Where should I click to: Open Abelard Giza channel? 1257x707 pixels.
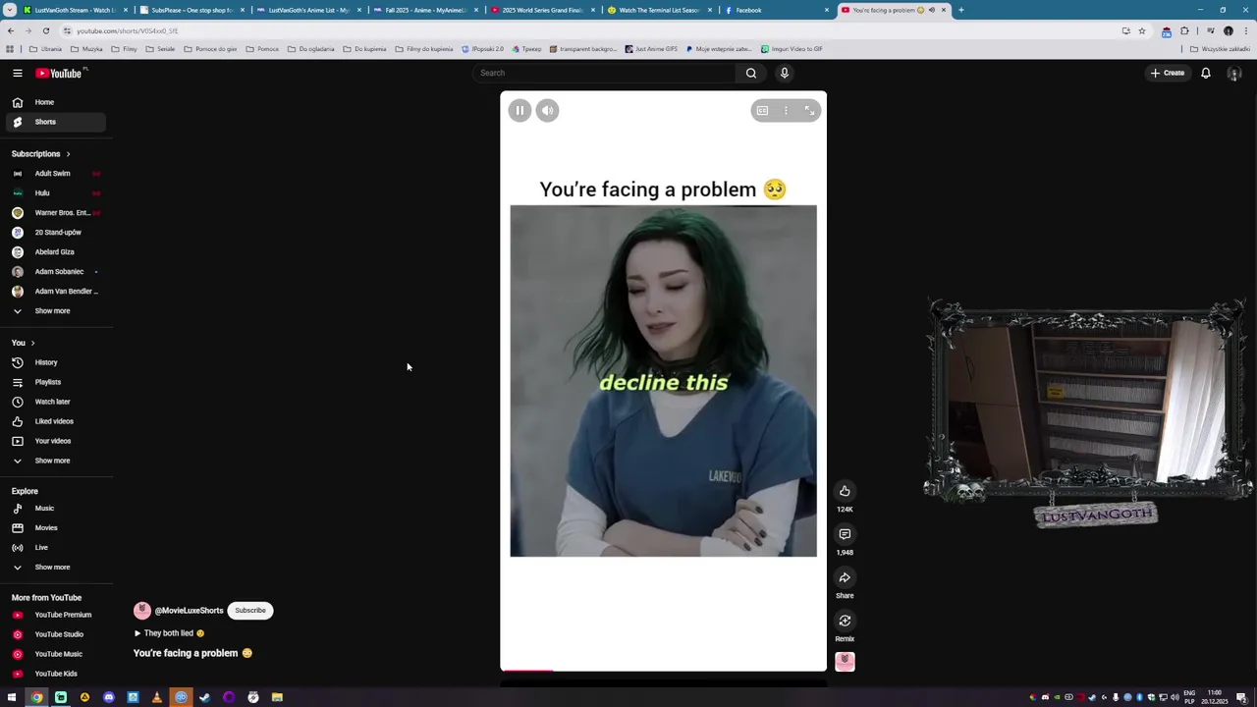coord(56,252)
